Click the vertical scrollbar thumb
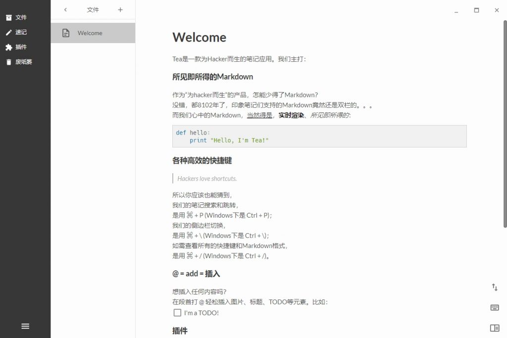This screenshot has height=338, width=507. (x=505, y=124)
